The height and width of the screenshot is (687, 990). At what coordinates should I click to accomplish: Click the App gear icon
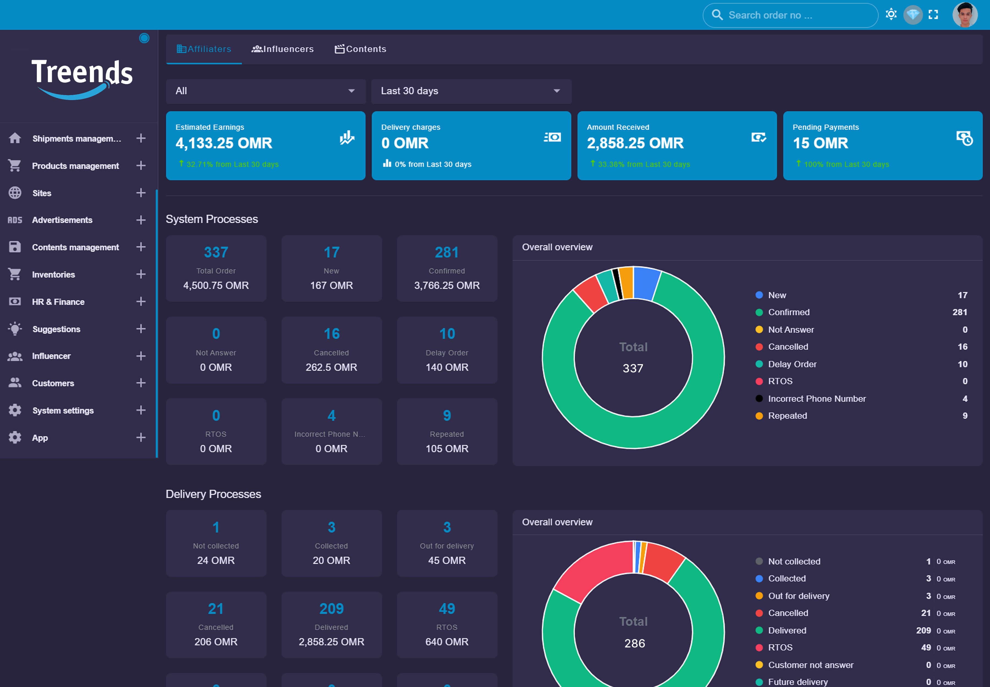coord(15,437)
